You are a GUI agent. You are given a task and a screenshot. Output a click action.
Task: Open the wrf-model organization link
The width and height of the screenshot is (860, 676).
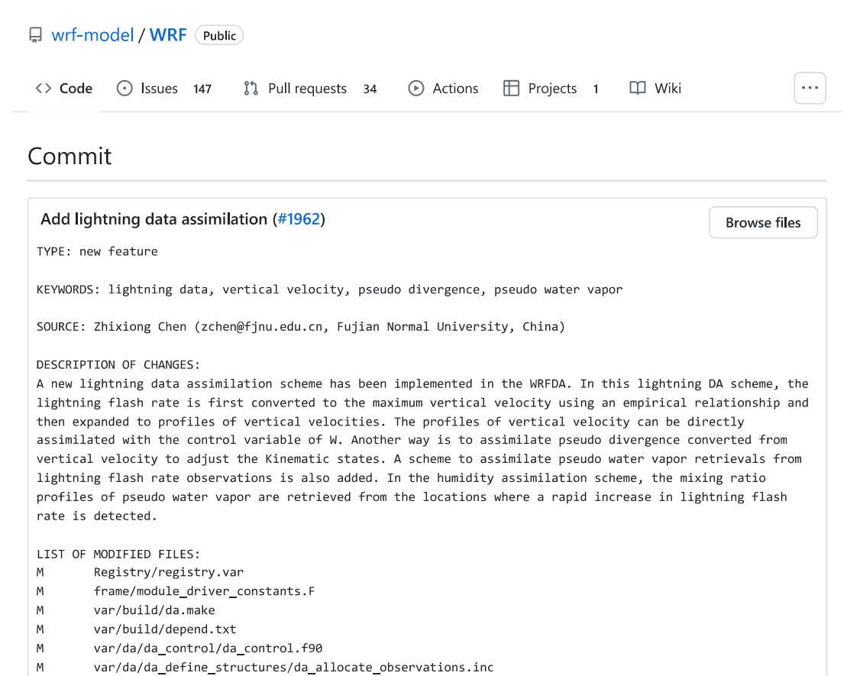pos(92,35)
